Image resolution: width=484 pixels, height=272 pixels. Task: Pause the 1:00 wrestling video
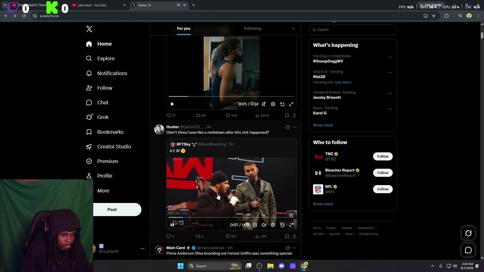point(172,225)
